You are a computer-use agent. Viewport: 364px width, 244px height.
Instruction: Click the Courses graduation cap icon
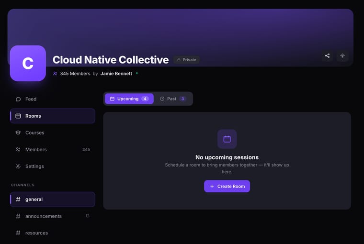pyautogui.click(x=18, y=133)
